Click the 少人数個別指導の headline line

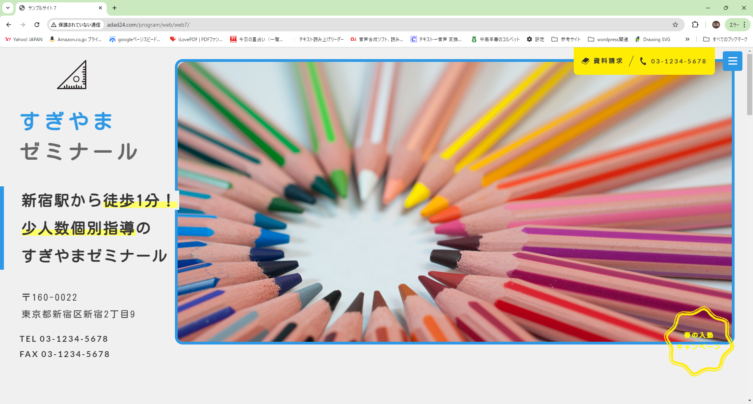(x=86, y=228)
